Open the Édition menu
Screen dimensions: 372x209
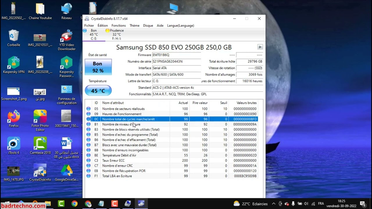point(103,26)
